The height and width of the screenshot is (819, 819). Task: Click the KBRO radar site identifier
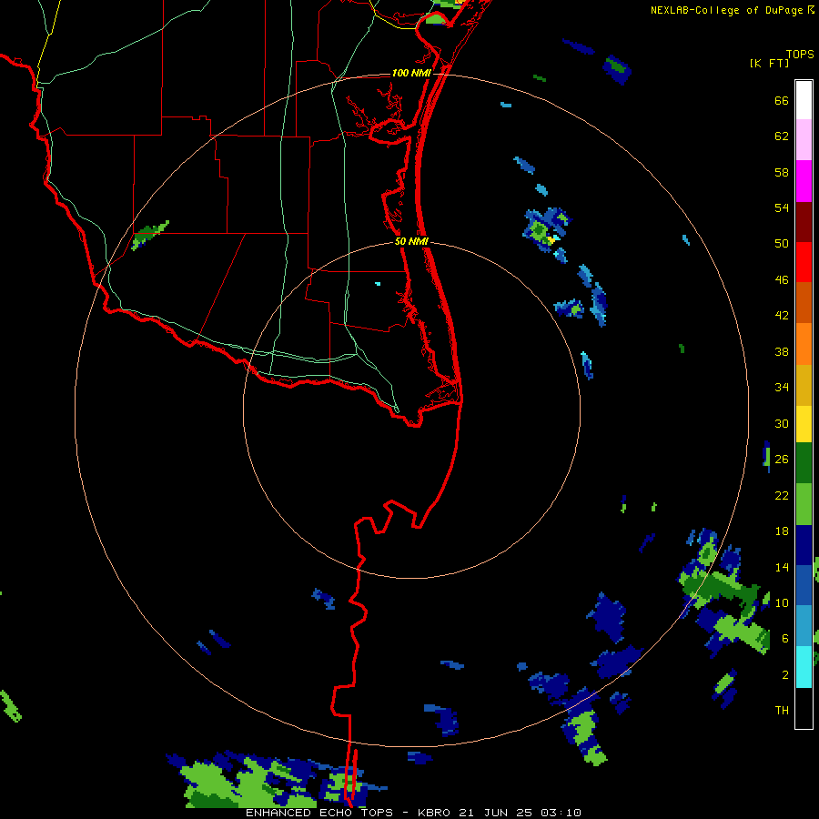click(x=436, y=813)
